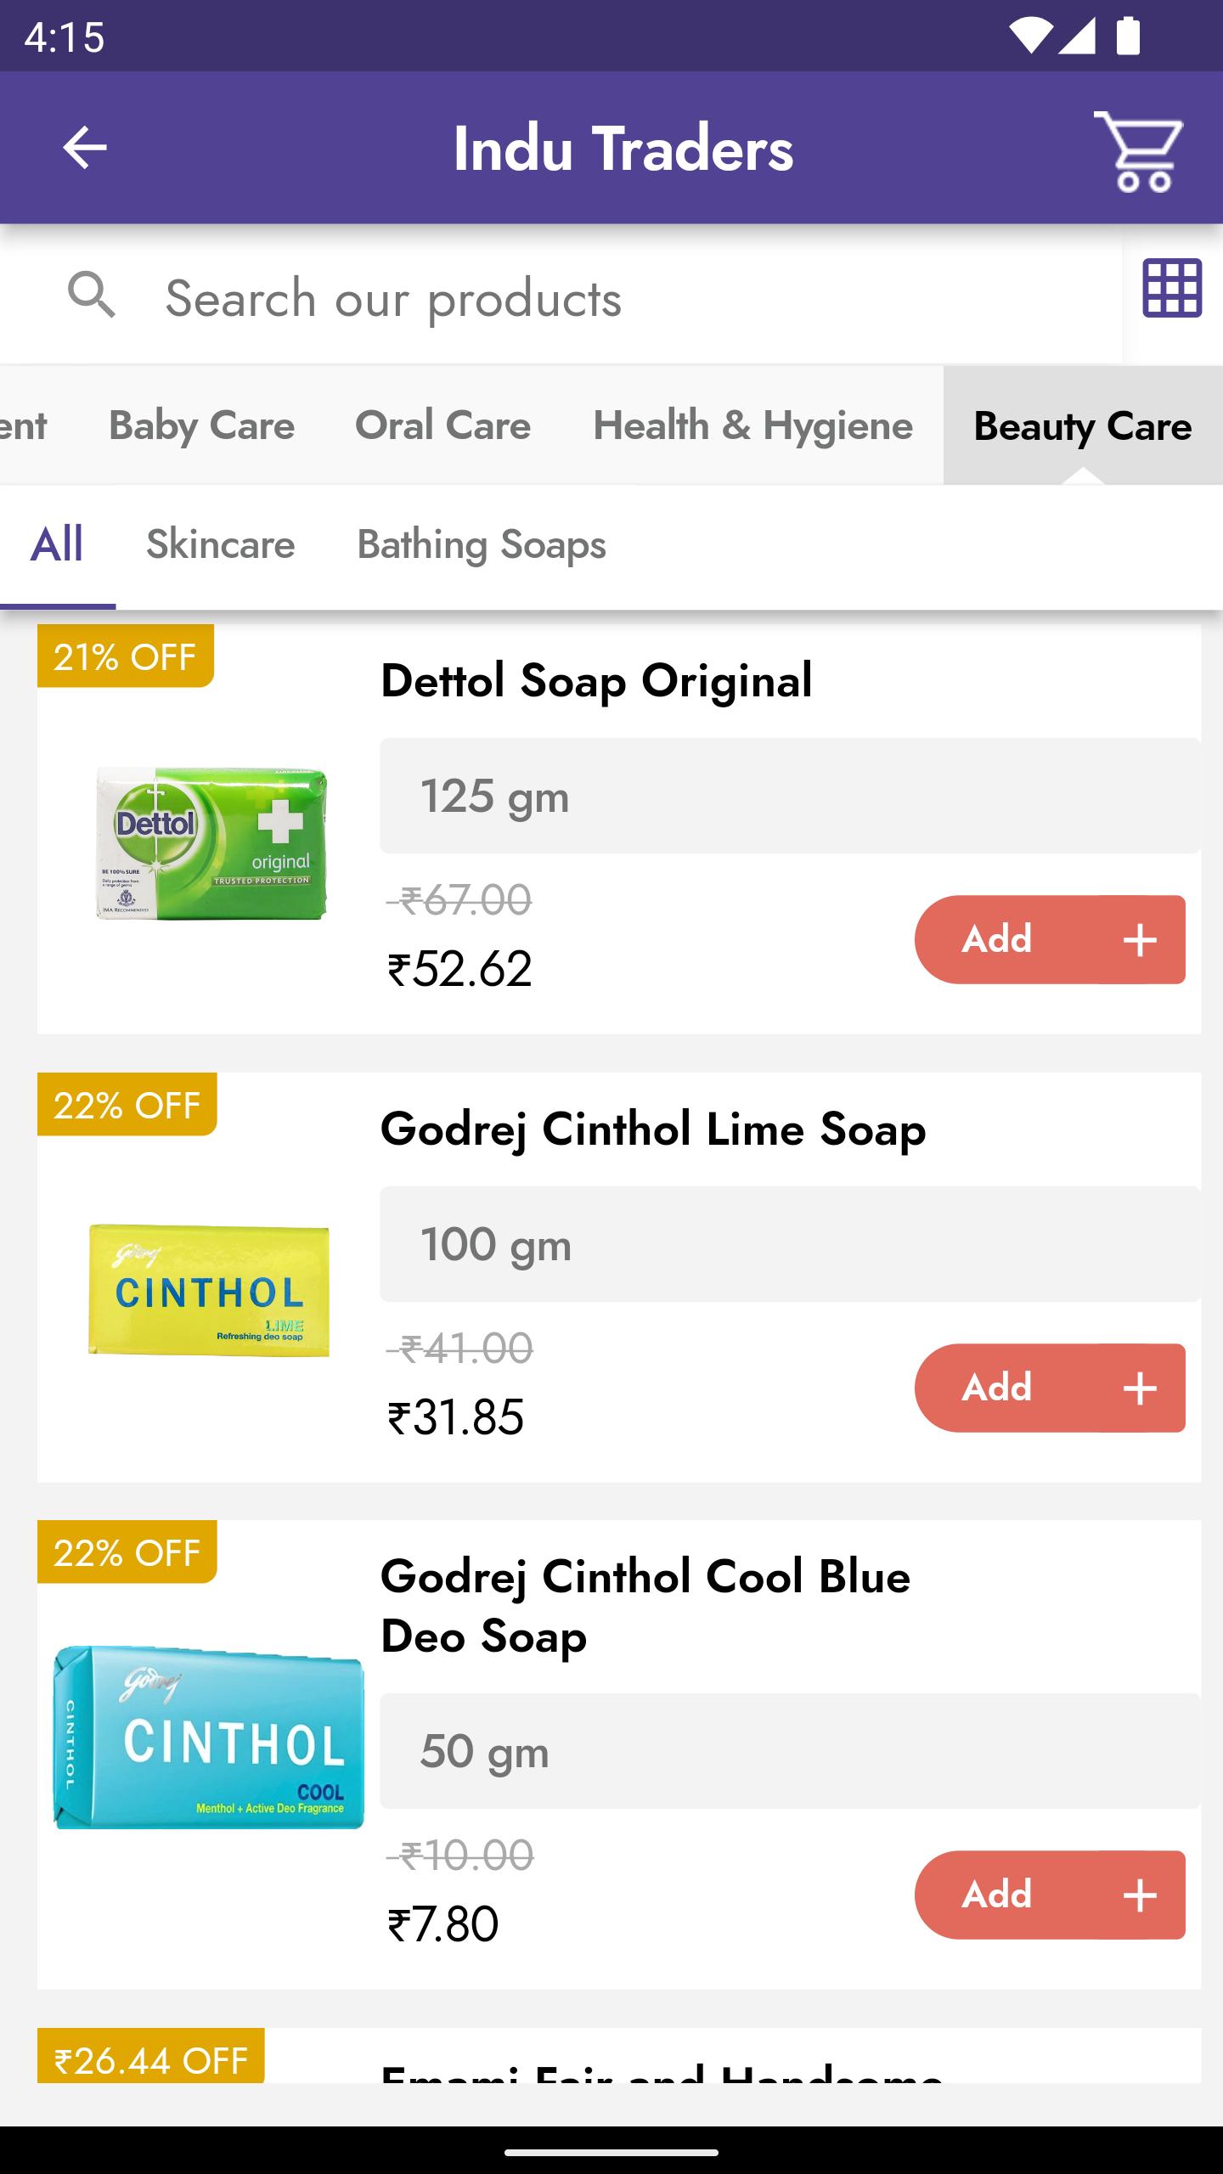The height and width of the screenshot is (2174, 1223).
Task: Open the 50 gm size selector
Action: click(x=790, y=1751)
